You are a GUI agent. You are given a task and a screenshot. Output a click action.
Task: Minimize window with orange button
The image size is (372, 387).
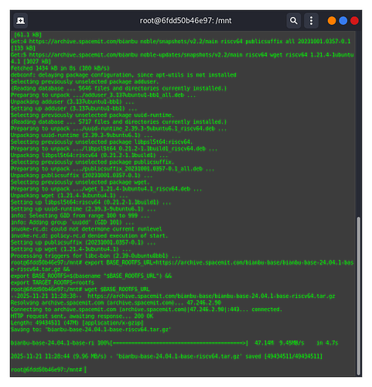click(x=332, y=21)
